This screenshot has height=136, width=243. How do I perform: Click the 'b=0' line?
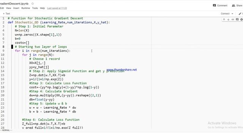click(x=17, y=39)
